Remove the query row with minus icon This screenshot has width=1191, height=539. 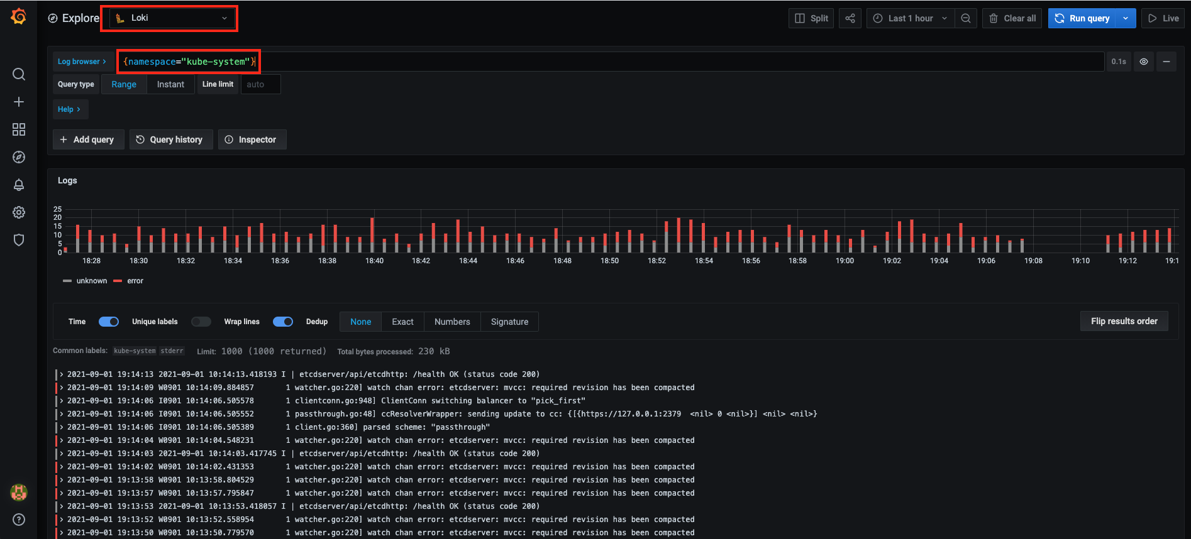click(x=1166, y=62)
